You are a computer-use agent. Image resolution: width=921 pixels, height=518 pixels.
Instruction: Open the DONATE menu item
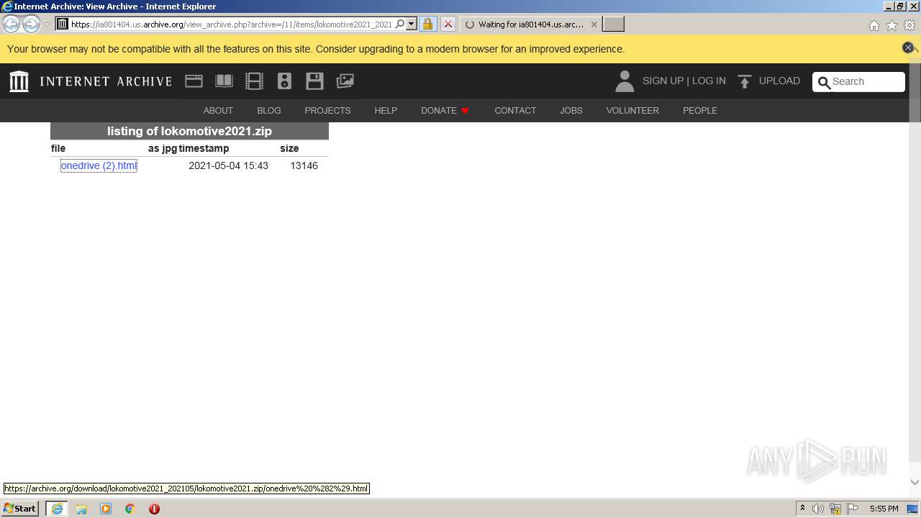click(x=445, y=110)
